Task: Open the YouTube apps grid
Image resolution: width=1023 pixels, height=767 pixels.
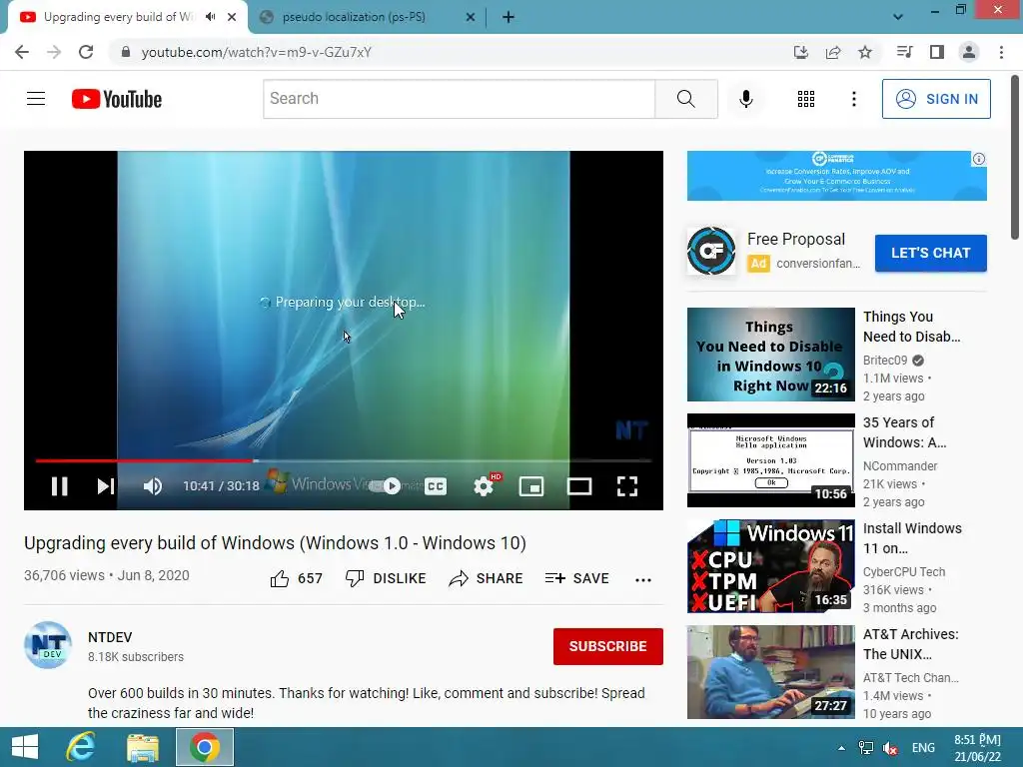Action: pyautogui.click(x=806, y=99)
